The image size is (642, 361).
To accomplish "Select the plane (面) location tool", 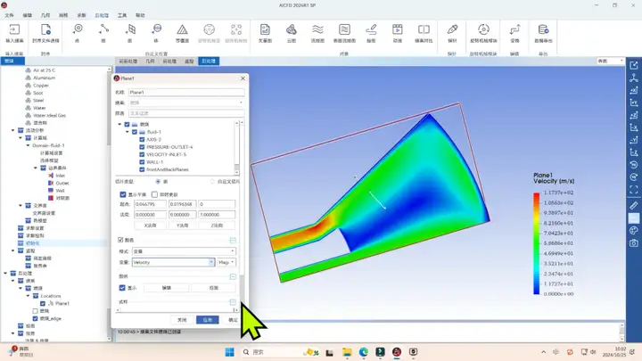I will 130,33.
